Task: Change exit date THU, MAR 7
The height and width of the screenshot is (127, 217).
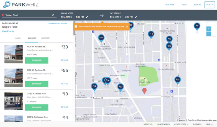Action: click(x=115, y=17)
